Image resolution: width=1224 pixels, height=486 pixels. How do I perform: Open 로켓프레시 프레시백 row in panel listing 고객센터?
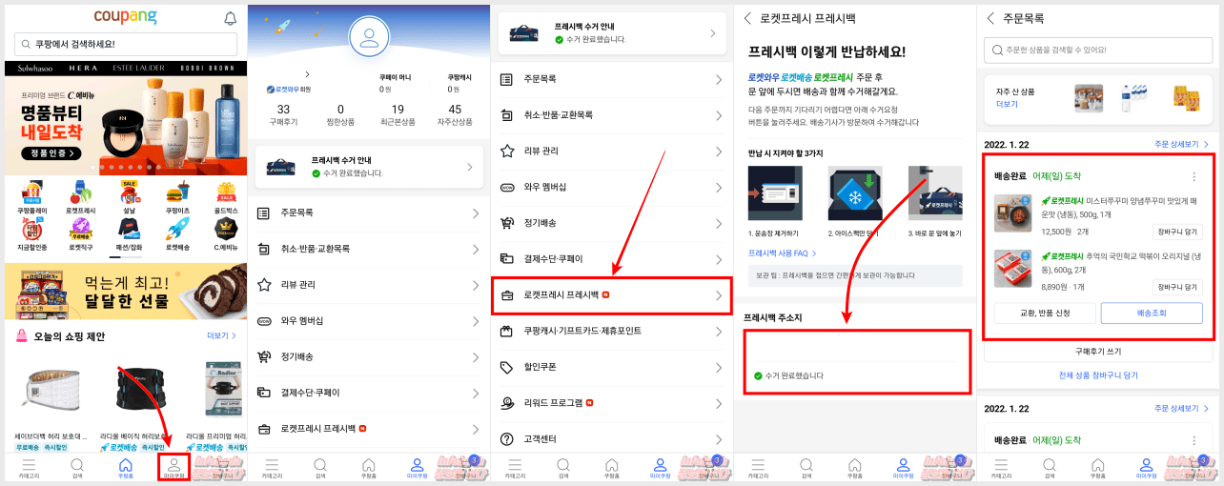(x=611, y=295)
